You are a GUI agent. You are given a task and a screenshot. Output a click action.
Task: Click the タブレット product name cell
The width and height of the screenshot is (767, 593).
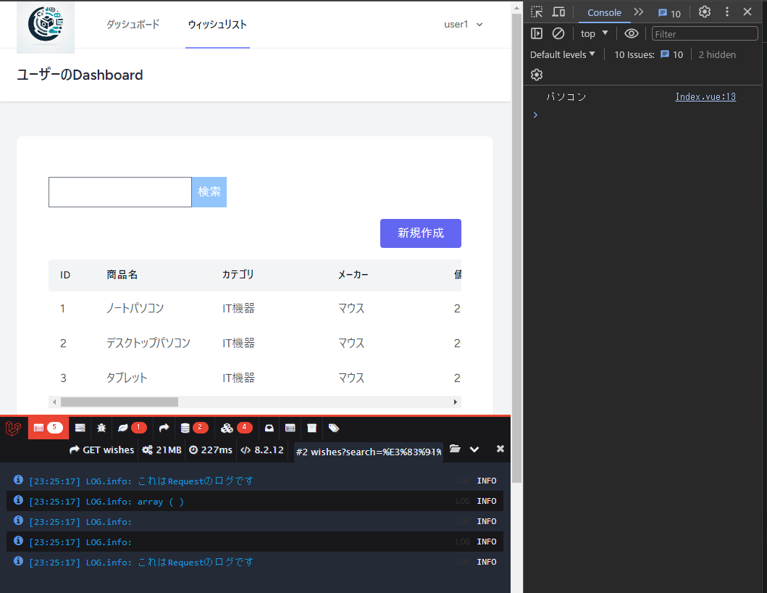[x=127, y=378]
